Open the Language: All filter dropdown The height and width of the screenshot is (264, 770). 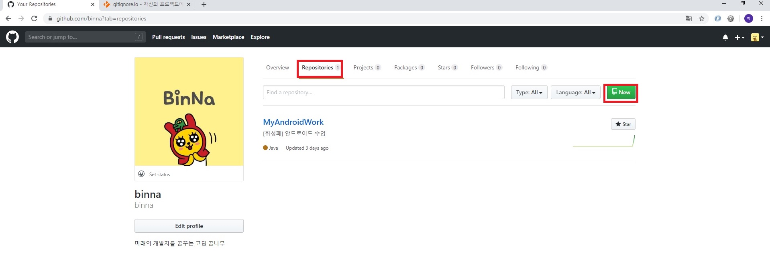click(576, 92)
